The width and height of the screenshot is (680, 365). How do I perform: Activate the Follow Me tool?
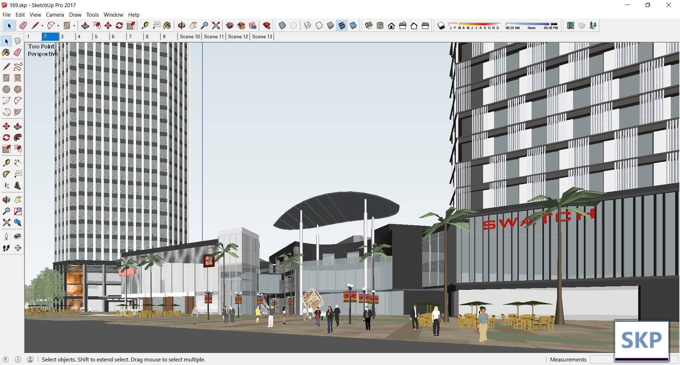point(18,137)
